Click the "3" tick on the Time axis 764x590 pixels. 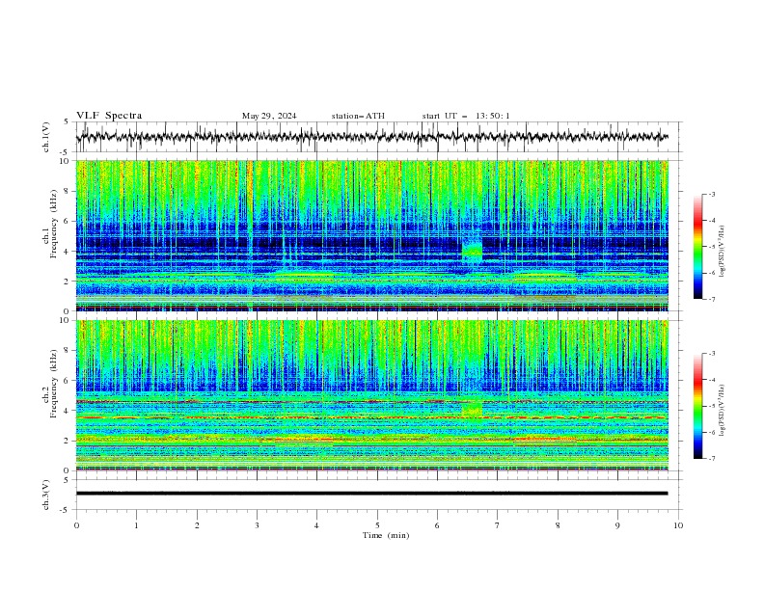(x=257, y=525)
